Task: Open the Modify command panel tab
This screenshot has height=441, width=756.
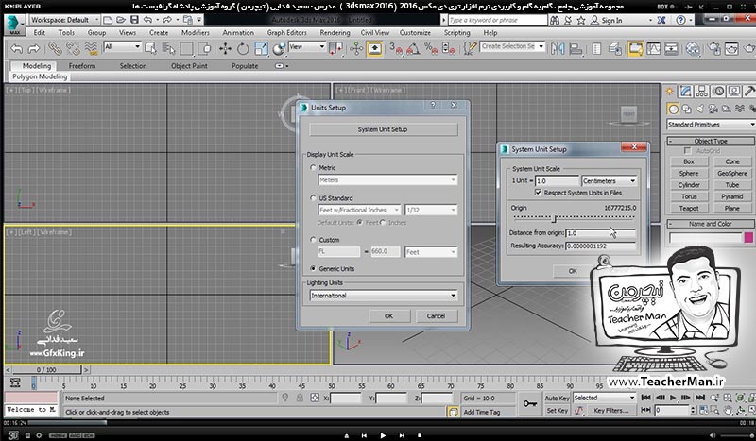Action: tap(686, 91)
